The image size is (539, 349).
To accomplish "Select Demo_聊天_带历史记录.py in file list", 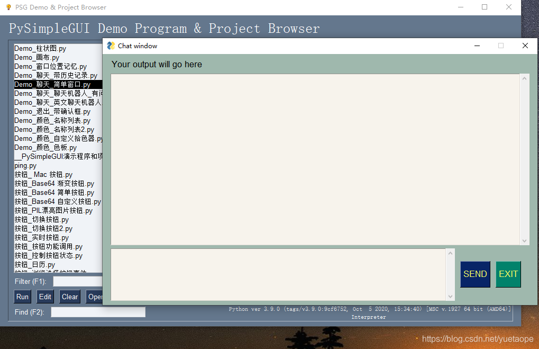I will point(58,75).
